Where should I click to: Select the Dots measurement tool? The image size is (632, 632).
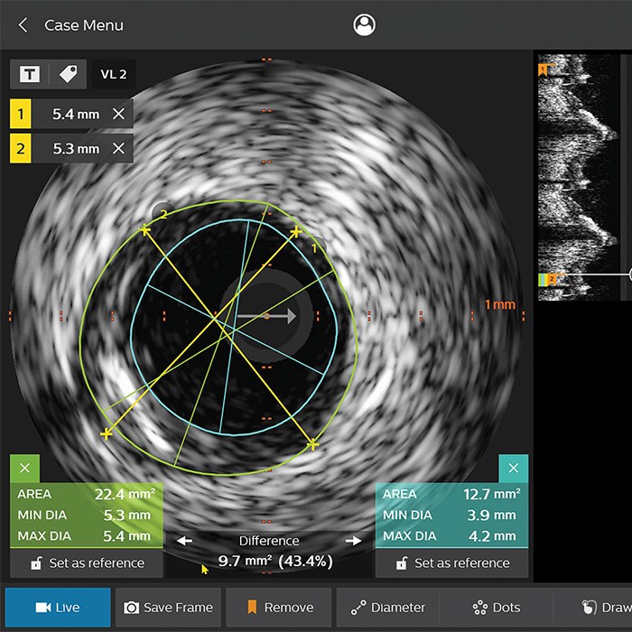pyautogui.click(x=497, y=608)
